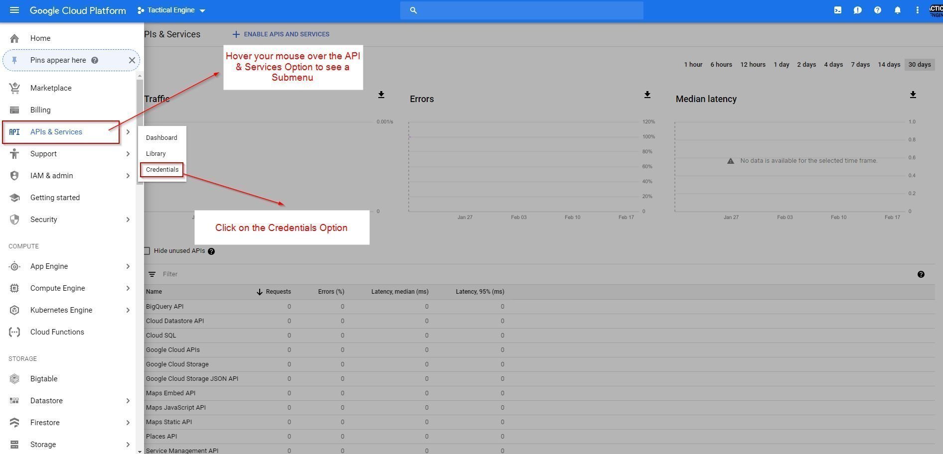Expand the IAM & admin submenu chevron
The width and height of the screenshot is (943, 454).
coord(128,176)
